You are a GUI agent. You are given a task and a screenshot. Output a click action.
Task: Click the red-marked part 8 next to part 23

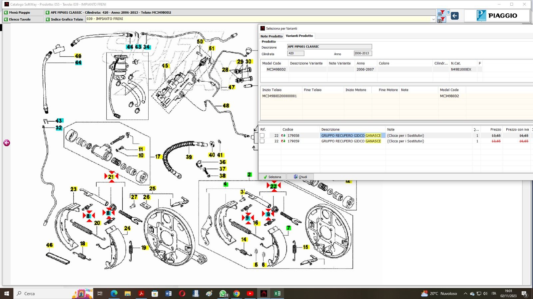tap(88, 216)
